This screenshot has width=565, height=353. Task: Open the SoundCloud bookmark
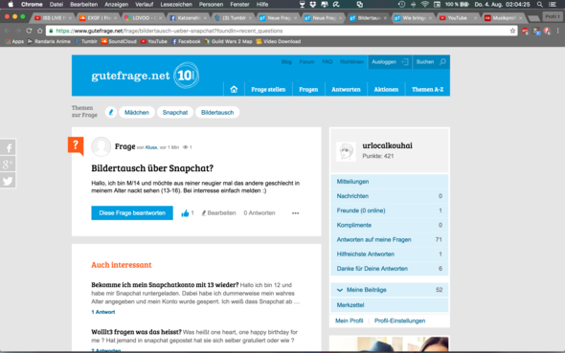click(119, 41)
